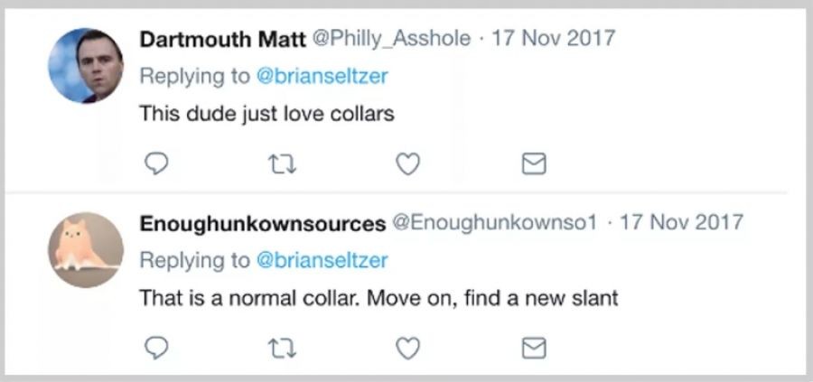
Task: Open the @Enoughunkownso1 handle
Action: (x=494, y=223)
